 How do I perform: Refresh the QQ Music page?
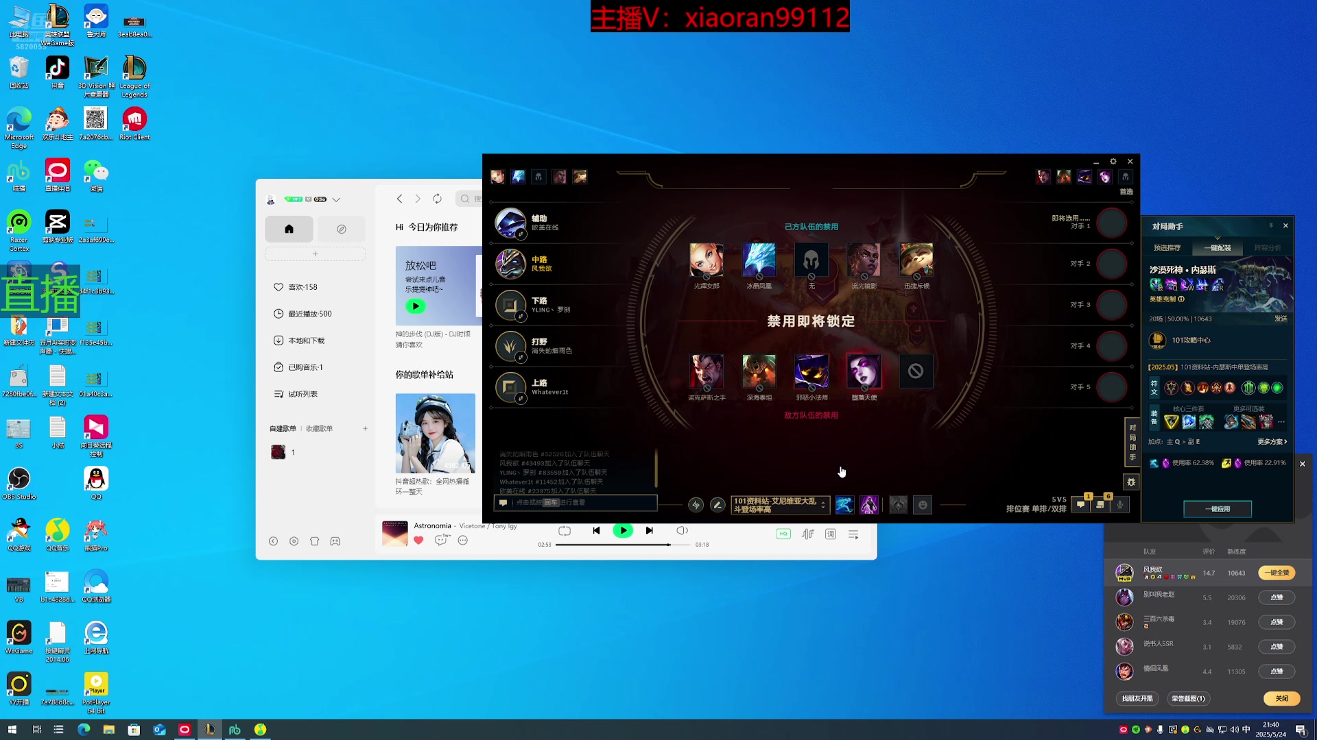click(x=437, y=199)
